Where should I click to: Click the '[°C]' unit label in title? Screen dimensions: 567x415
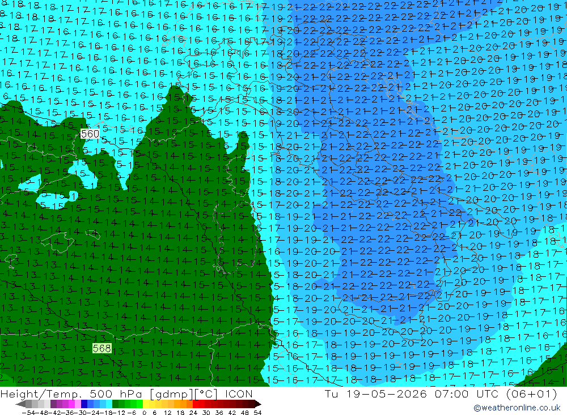pos(206,394)
